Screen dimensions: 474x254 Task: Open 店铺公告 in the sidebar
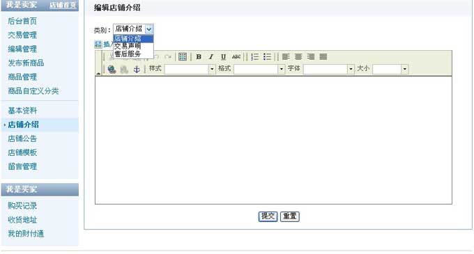tap(22, 138)
